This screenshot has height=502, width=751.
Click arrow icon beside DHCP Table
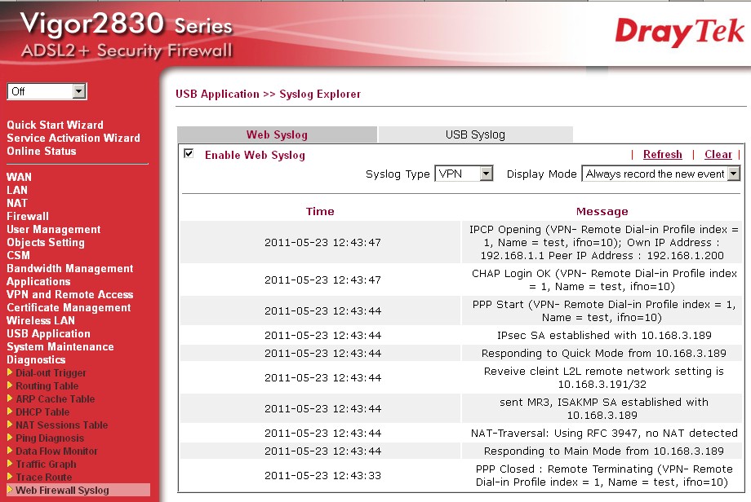tap(10, 412)
